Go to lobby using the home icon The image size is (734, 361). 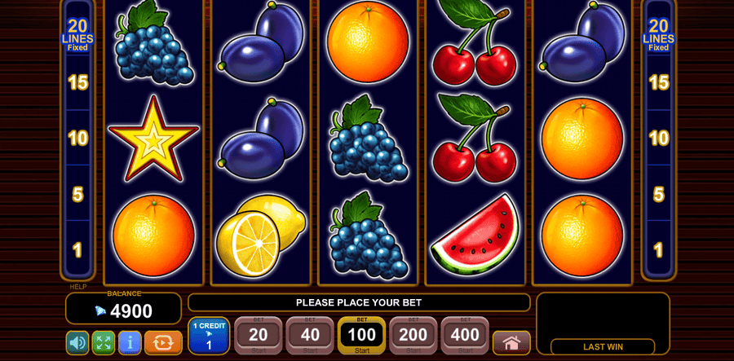click(x=511, y=343)
